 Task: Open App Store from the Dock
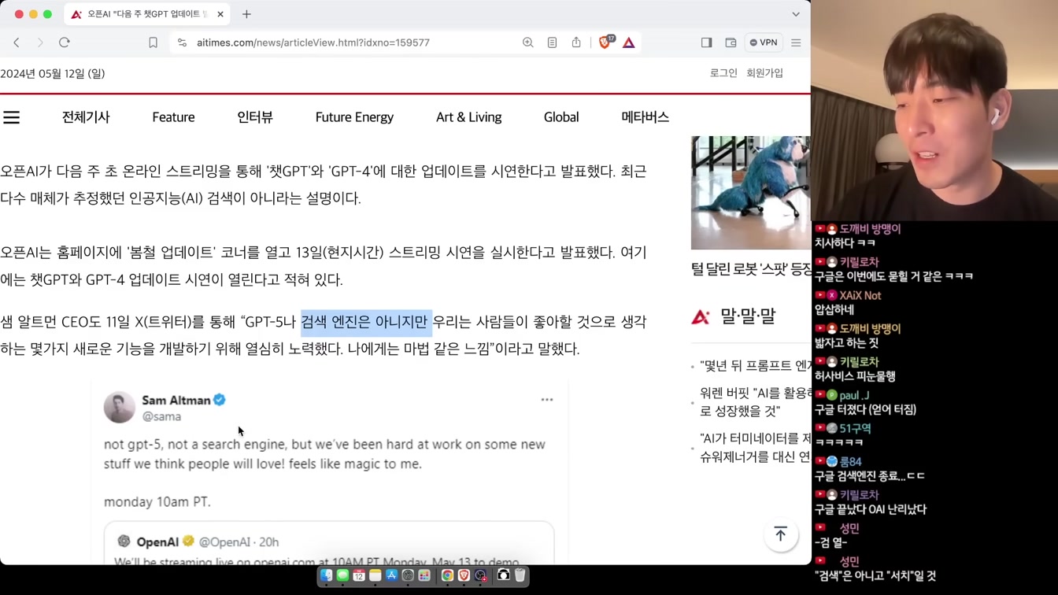[x=391, y=576]
